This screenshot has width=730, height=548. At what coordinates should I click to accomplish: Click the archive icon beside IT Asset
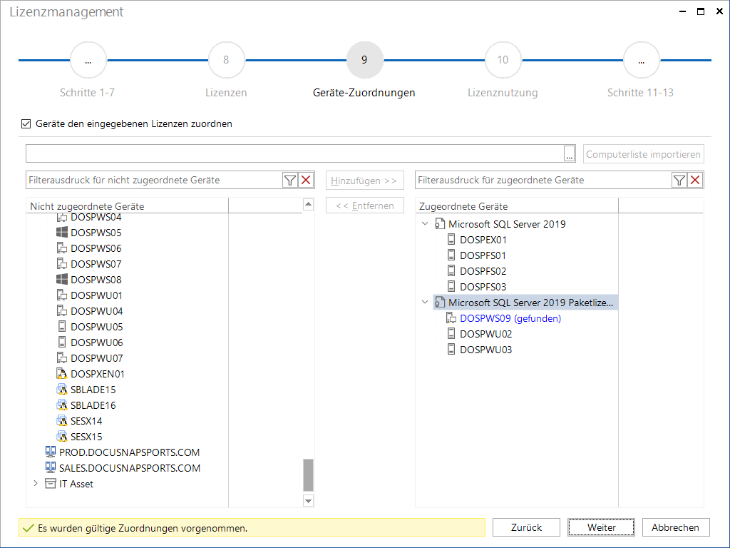pos(51,483)
